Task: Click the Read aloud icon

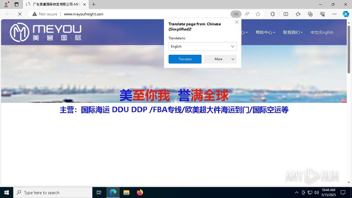Action: point(247,14)
